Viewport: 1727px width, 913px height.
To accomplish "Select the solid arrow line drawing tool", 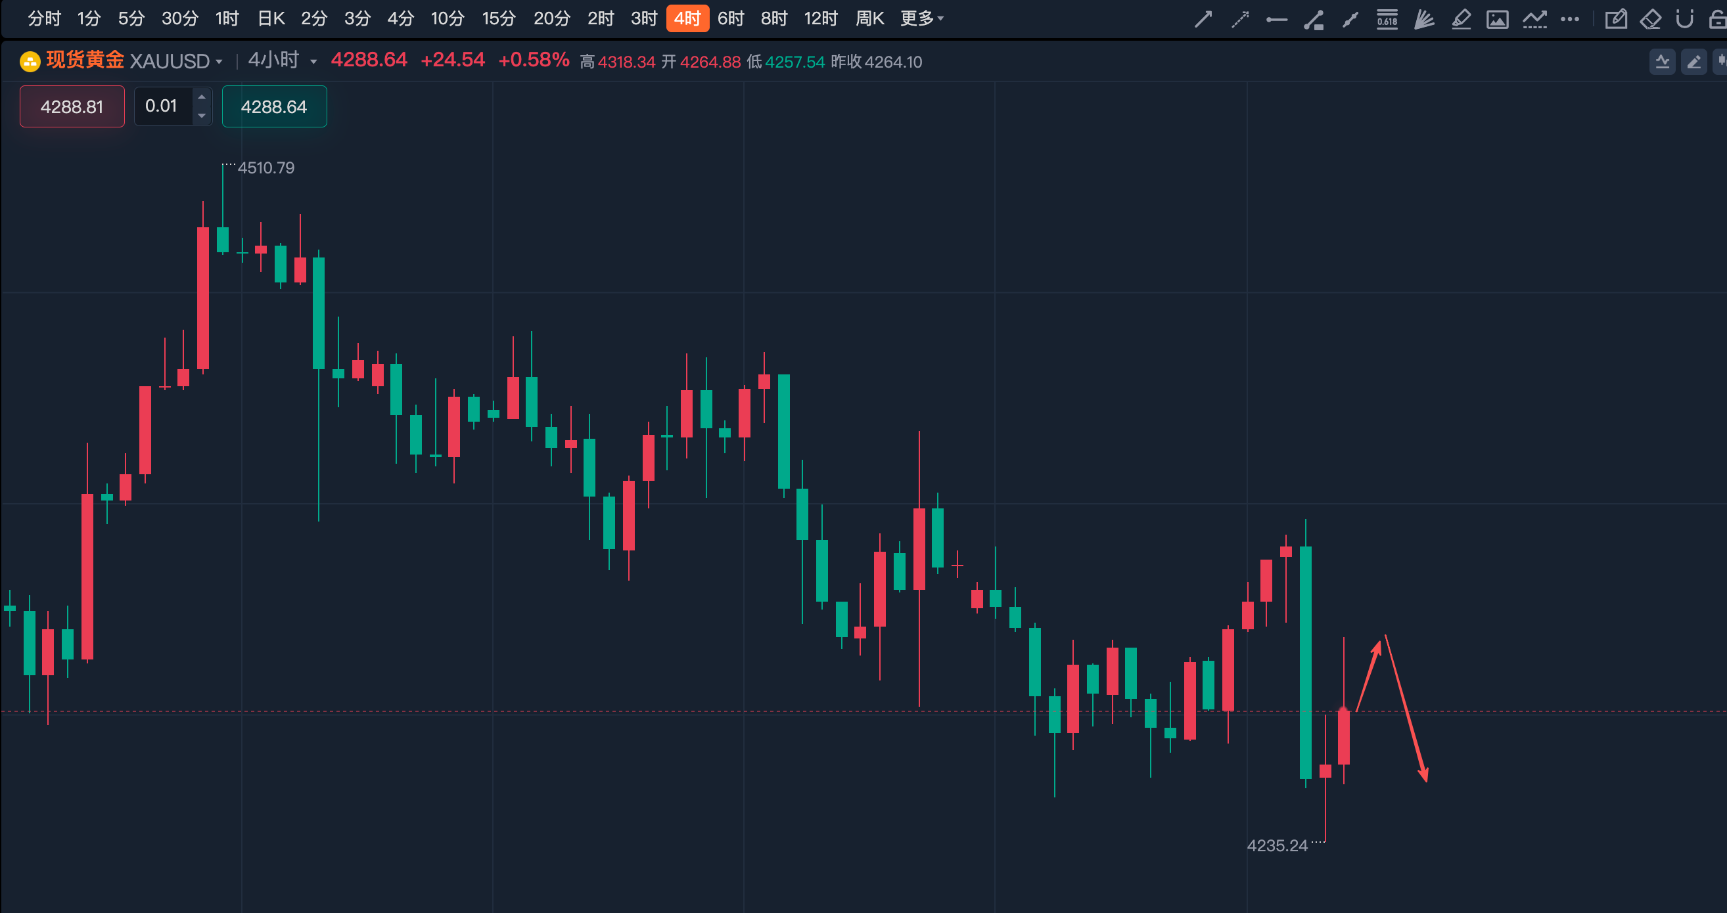I will (1203, 20).
